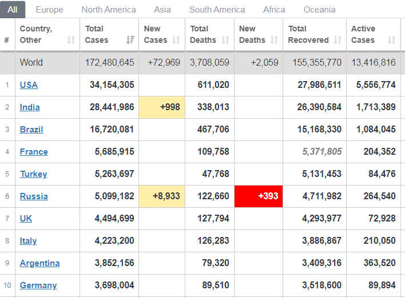Image resolution: width=405 pixels, height=298 pixels.
Task: Select UK active cases 72,928
Action: pyautogui.click(x=382, y=219)
